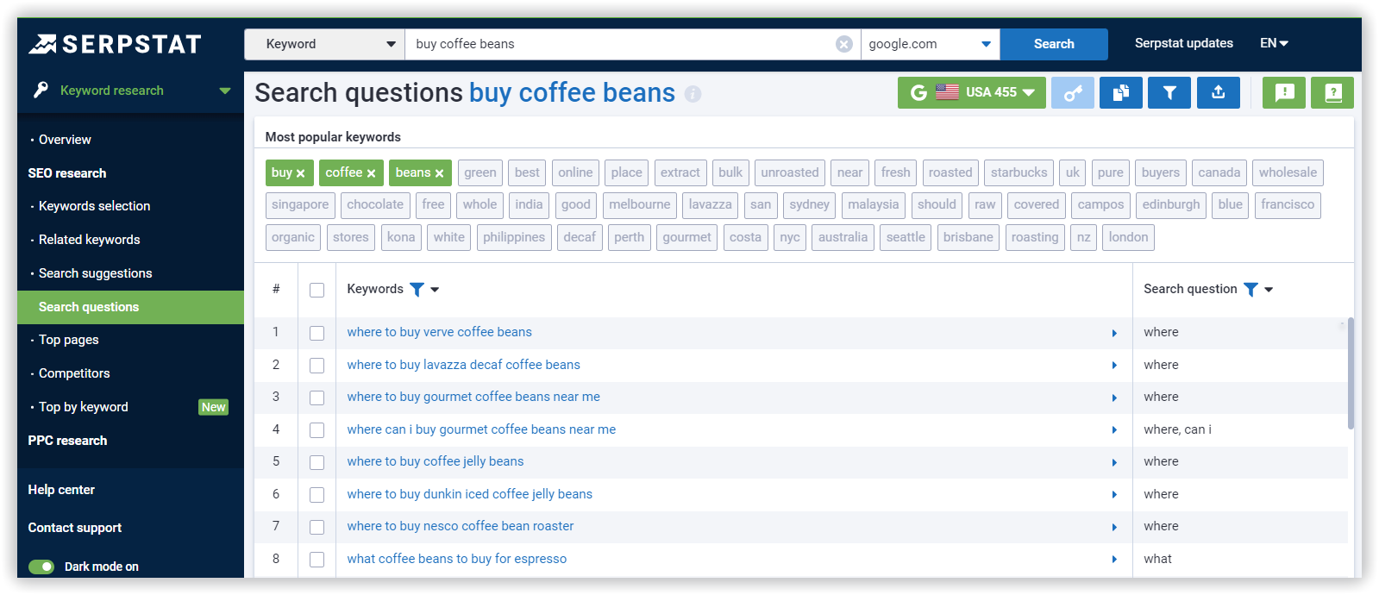Expand arrow for 'where to buy lavazza decaf coffee beans'
This screenshot has width=1379, height=595.
pyautogui.click(x=1114, y=366)
